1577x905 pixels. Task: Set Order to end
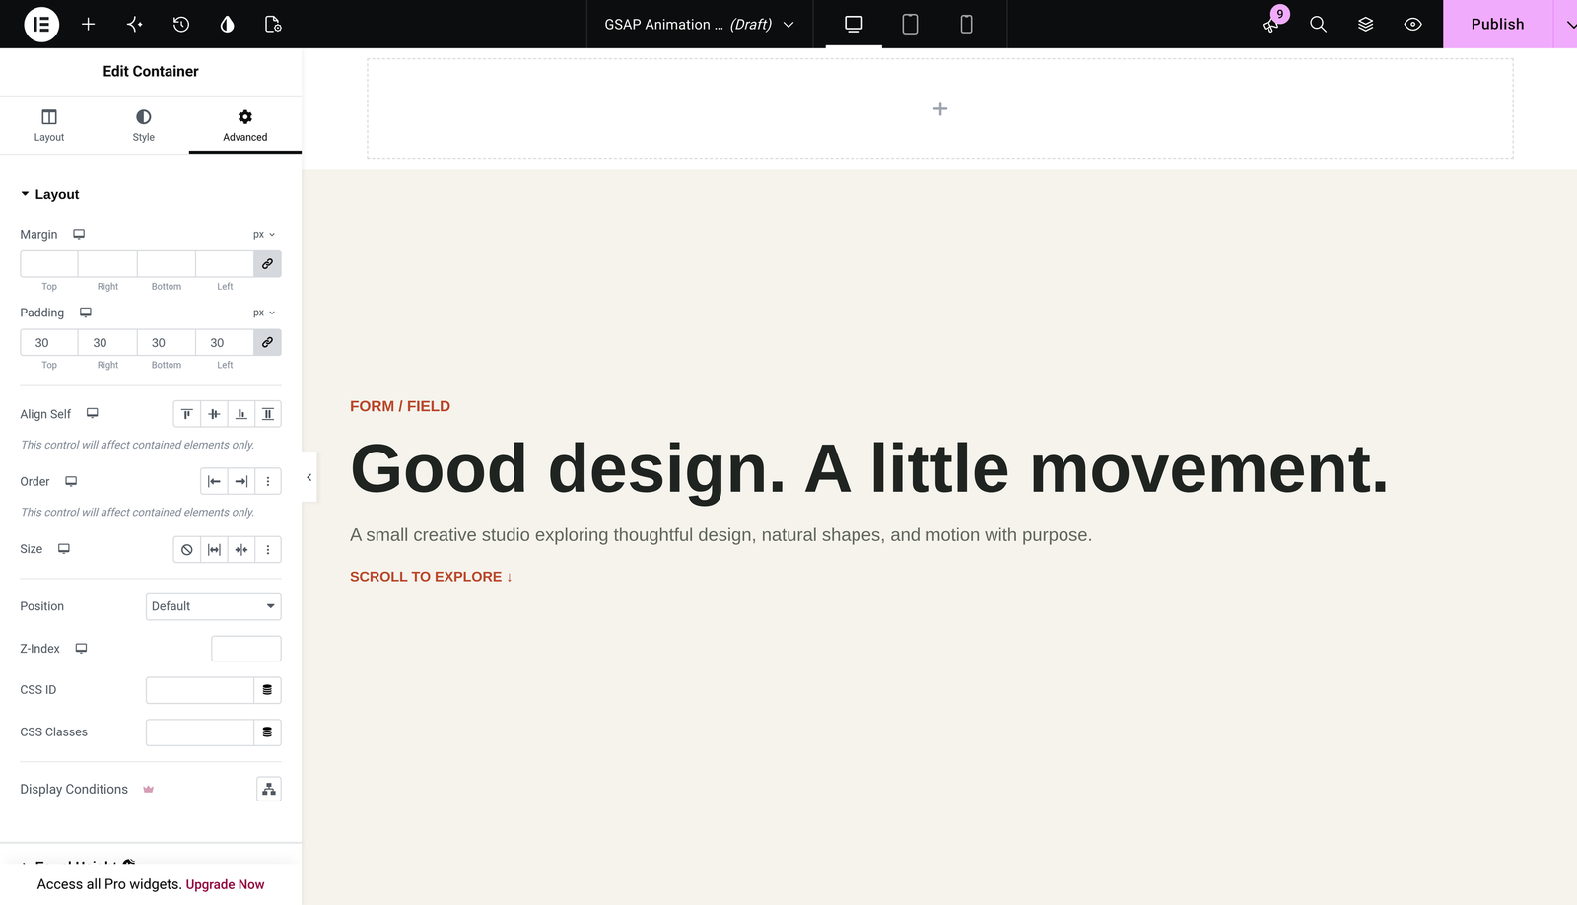(x=240, y=481)
